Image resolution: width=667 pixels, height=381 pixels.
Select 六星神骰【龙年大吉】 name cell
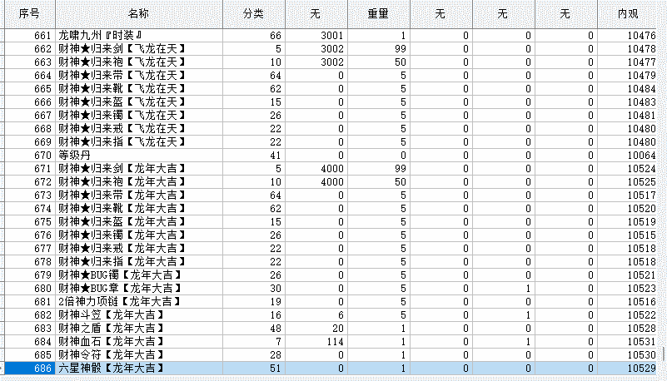click(x=139, y=369)
